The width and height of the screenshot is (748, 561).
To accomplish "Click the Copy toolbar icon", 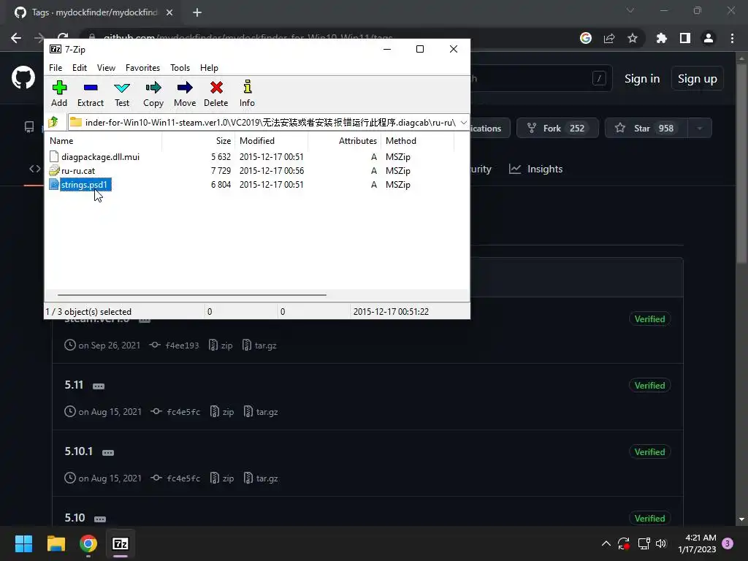I will (153, 93).
